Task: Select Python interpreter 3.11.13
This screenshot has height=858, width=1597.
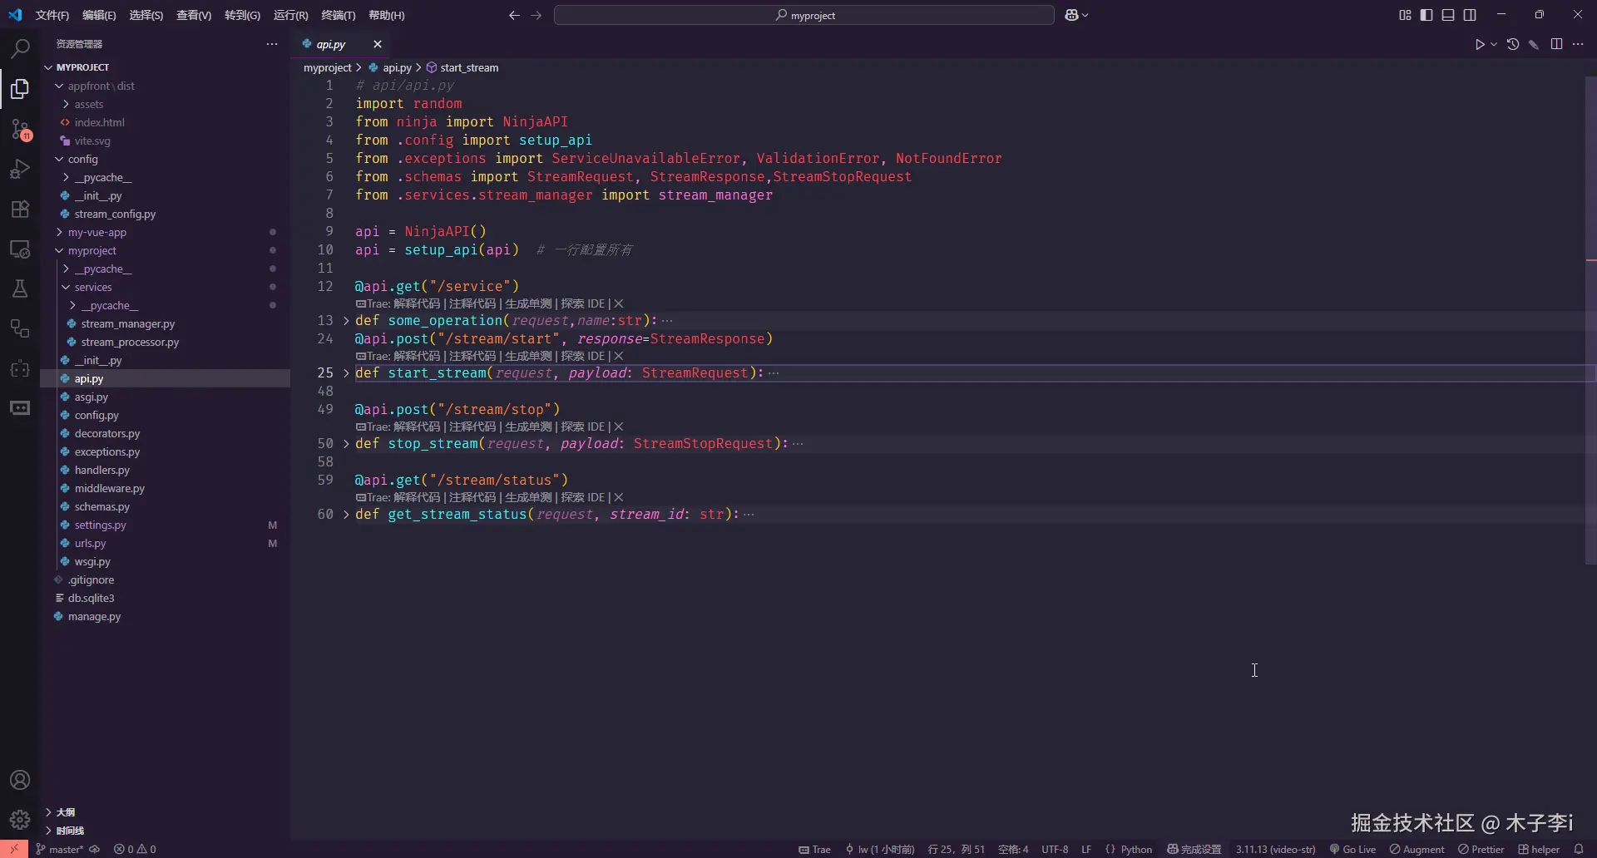Action: (x=1275, y=849)
